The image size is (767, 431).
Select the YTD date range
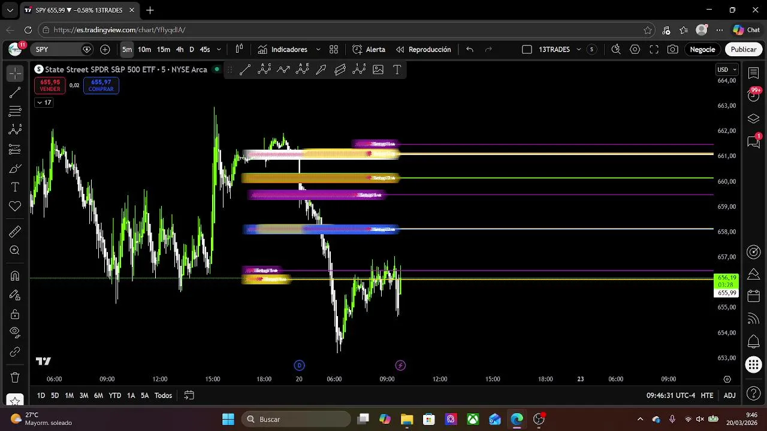pos(114,396)
